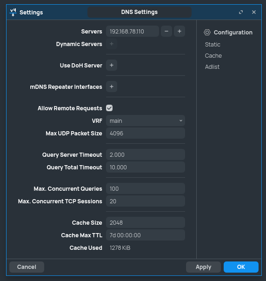Image resolution: width=266 pixels, height=281 pixels.
Task: Close the DNS Settings dialog
Action: (254, 12)
